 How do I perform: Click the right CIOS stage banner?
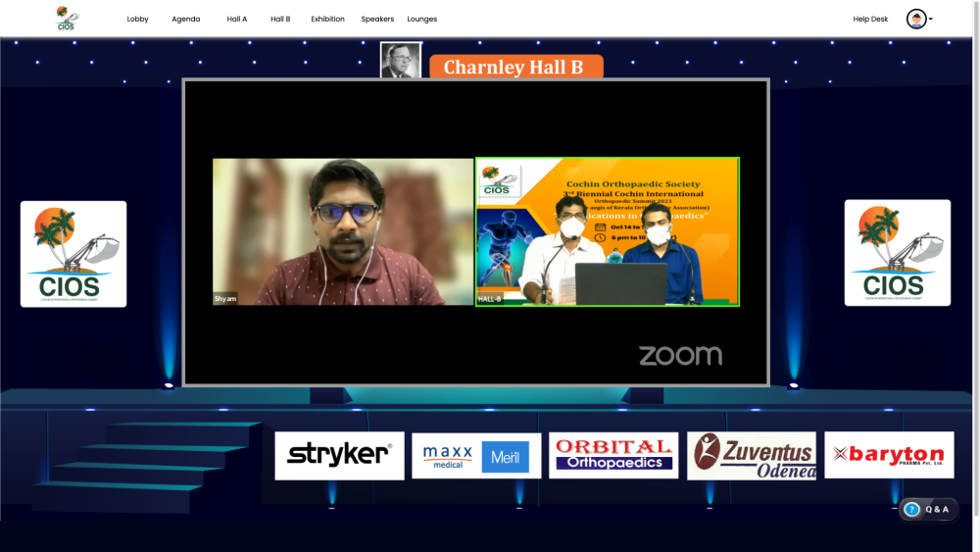click(898, 254)
